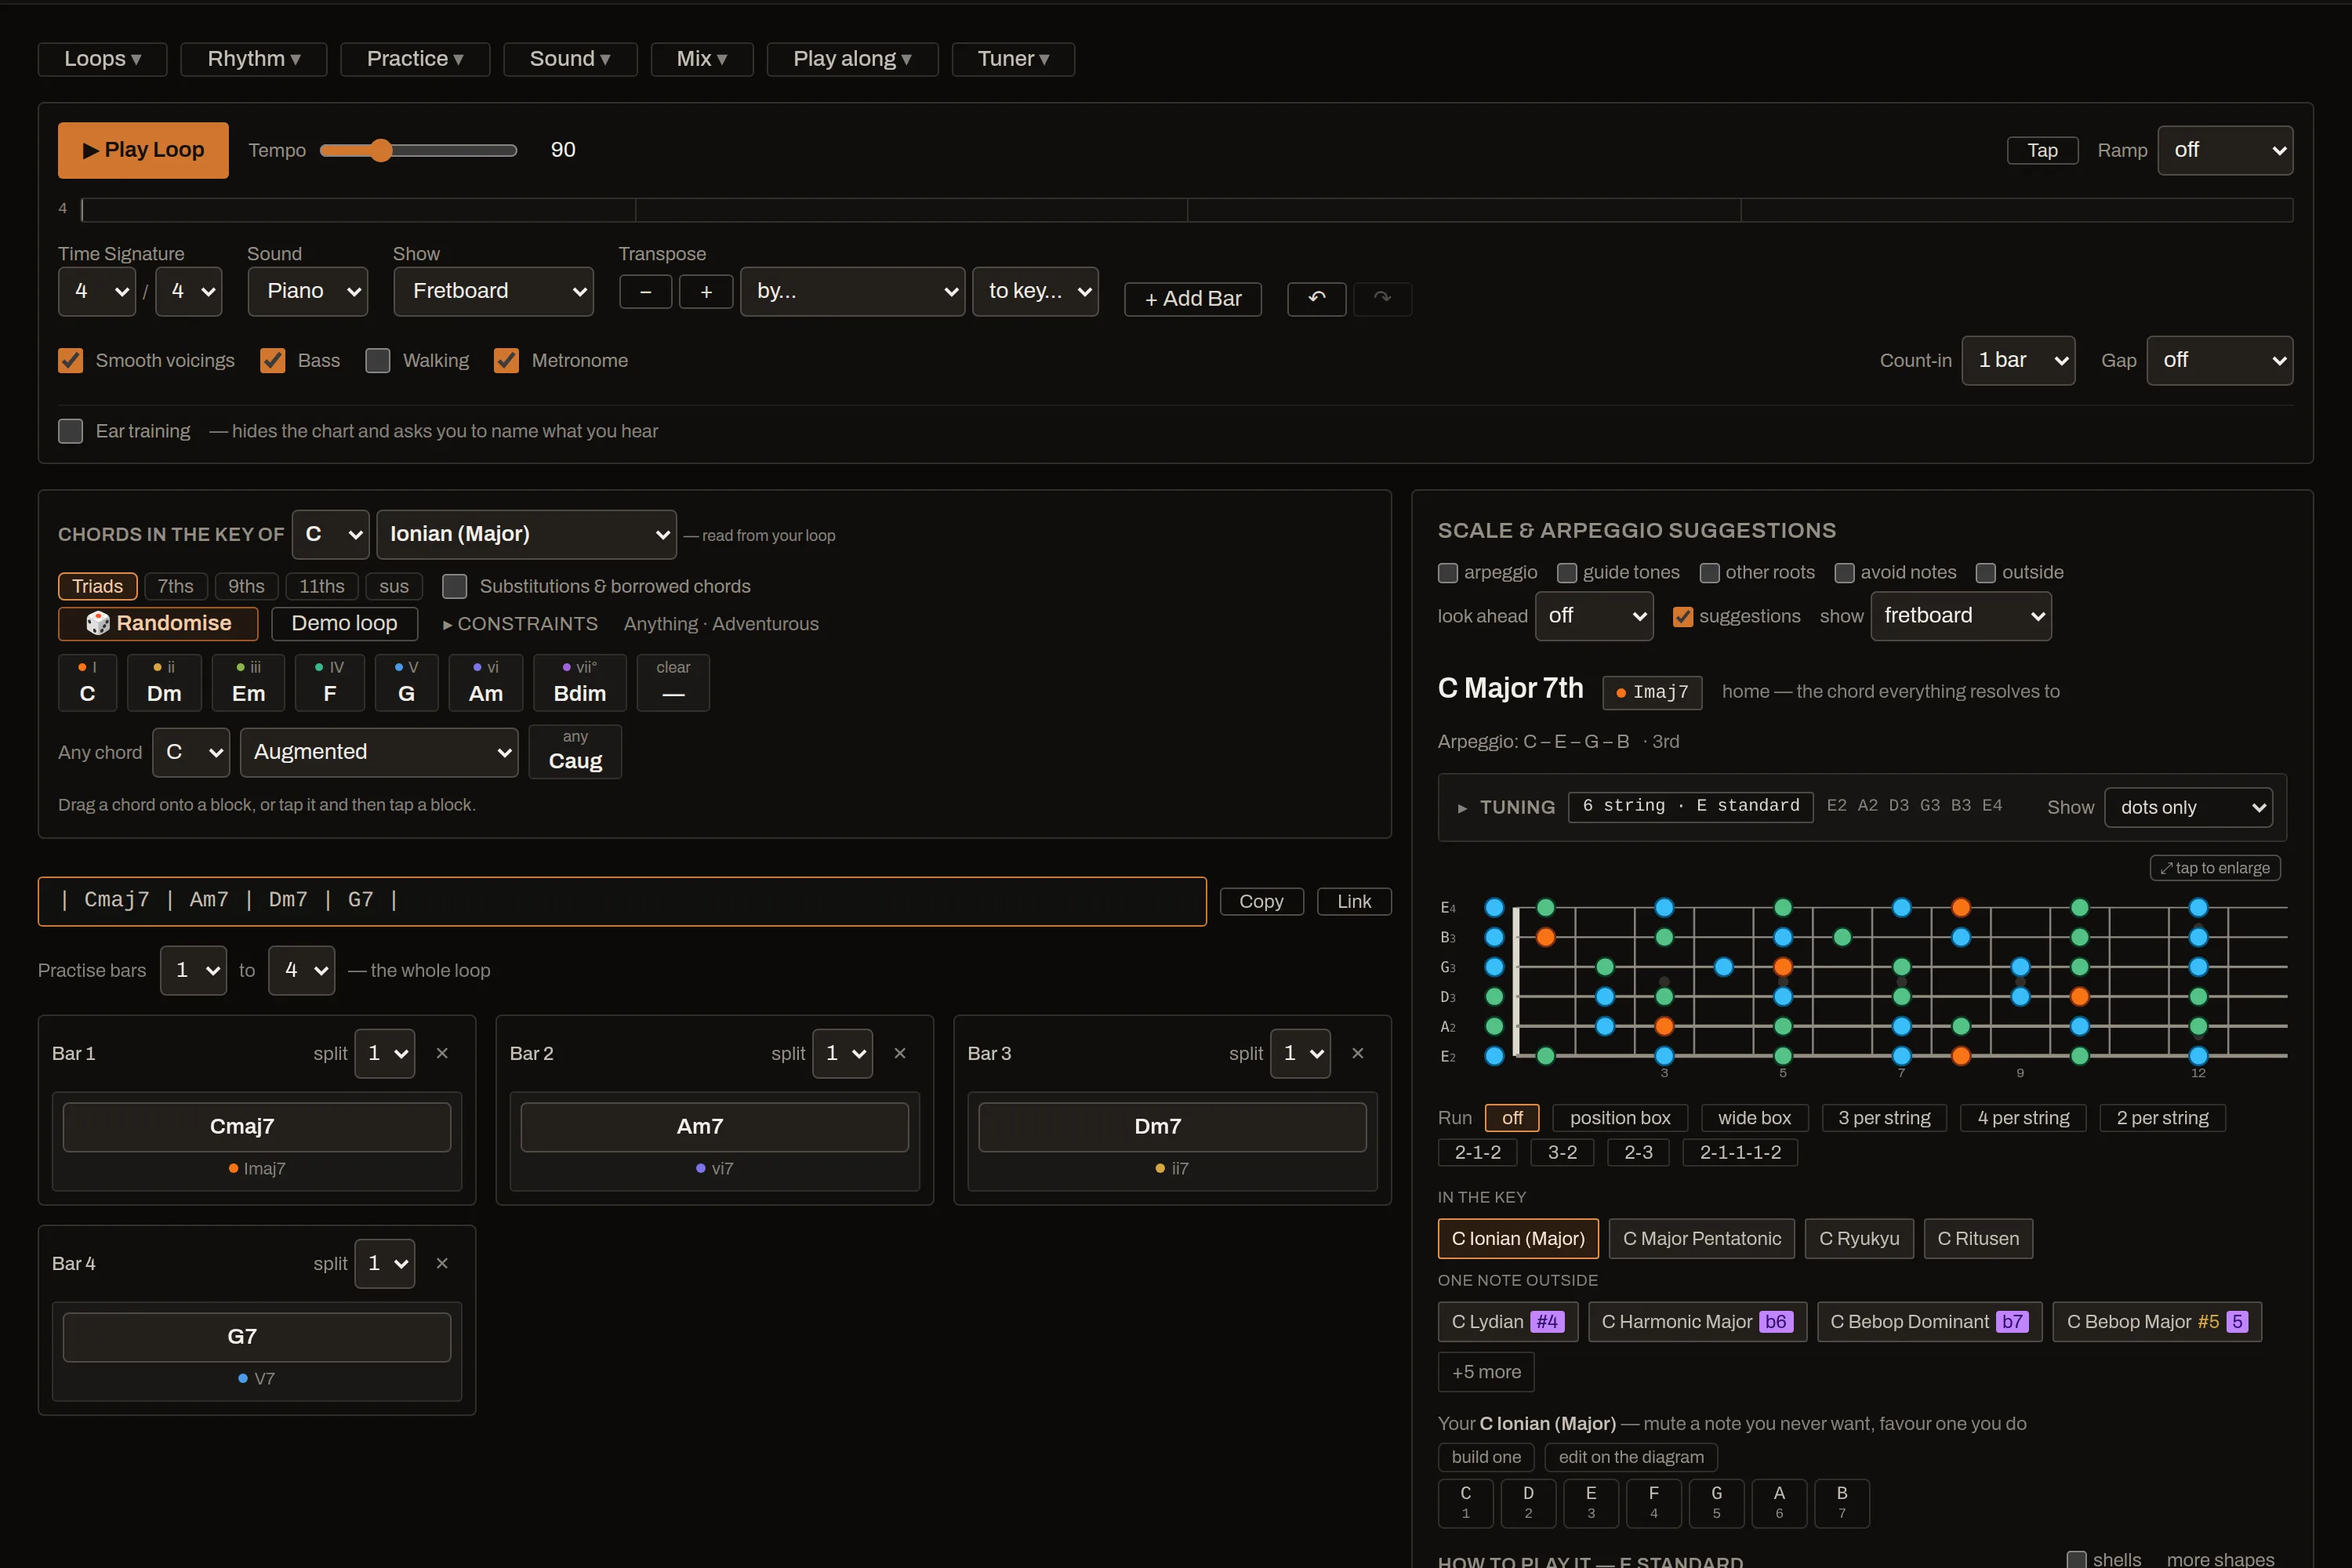Click tap to enlarge fretboard
This screenshot has width=2352, height=1568.
coord(2215,868)
